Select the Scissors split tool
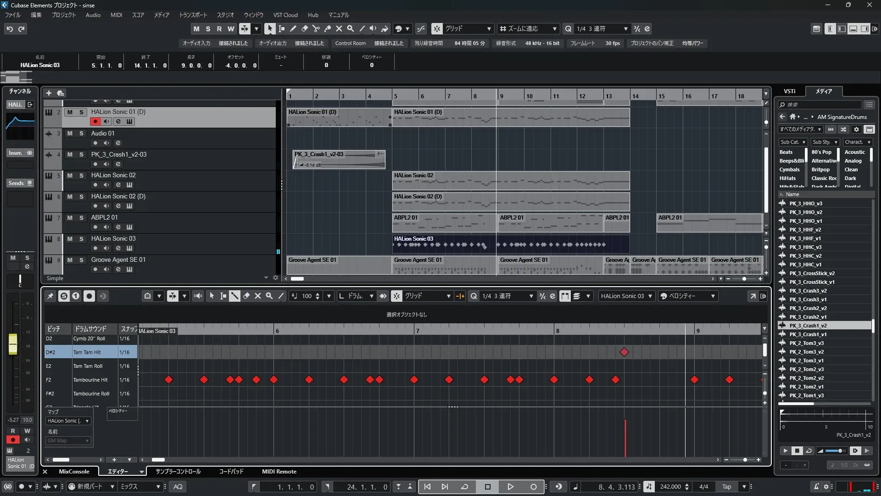881x496 pixels. pyautogui.click(x=316, y=28)
